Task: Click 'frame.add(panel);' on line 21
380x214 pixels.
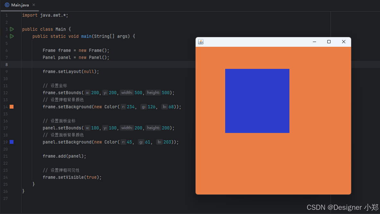Action: click(x=65, y=156)
